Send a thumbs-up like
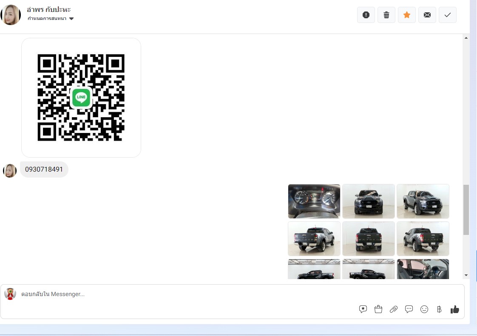The height and width of the screenshot is (336, 477). tap(455, 309)
